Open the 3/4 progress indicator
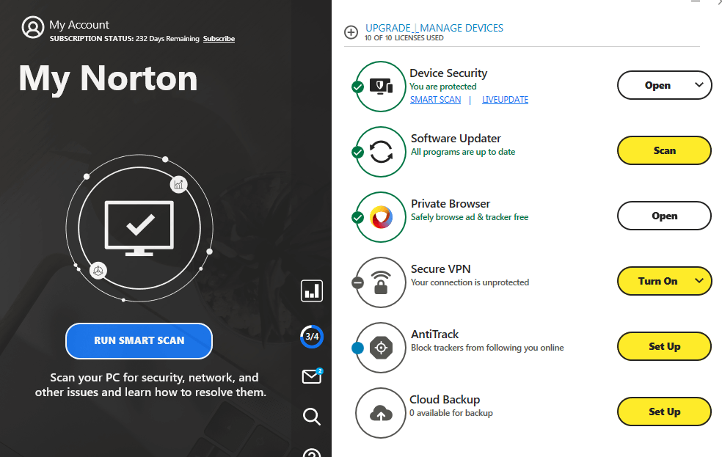Viewport: 722px width, 457px height. [312, 337]
